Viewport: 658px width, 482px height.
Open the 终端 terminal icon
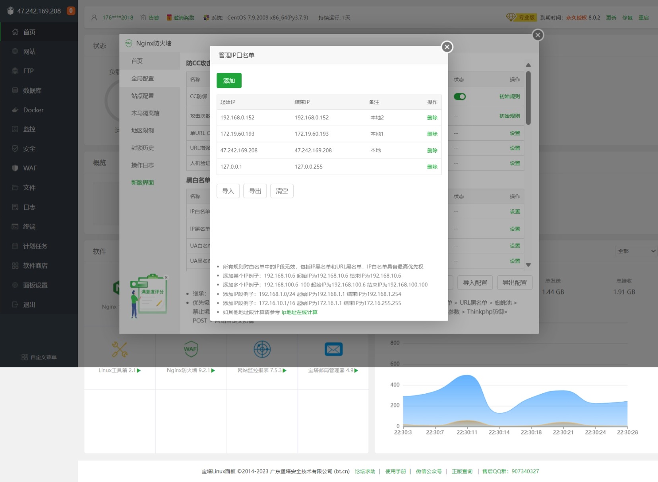click(x=15, y=226)
